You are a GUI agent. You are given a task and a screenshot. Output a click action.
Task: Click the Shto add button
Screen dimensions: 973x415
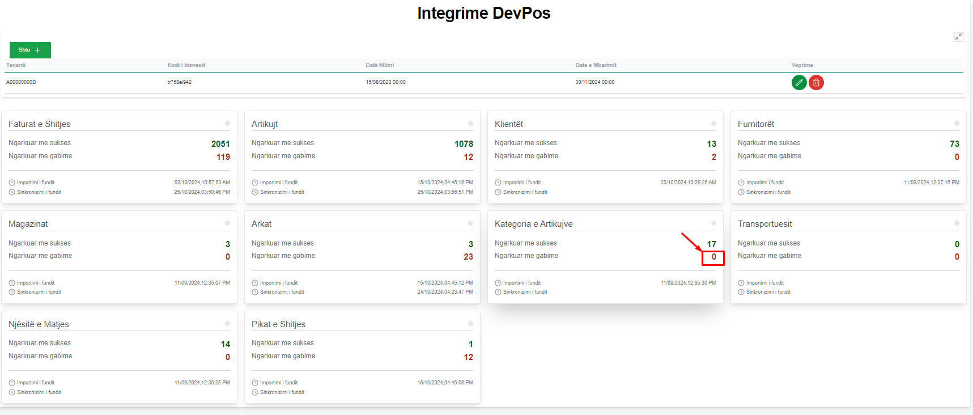[x=30, y=50]
